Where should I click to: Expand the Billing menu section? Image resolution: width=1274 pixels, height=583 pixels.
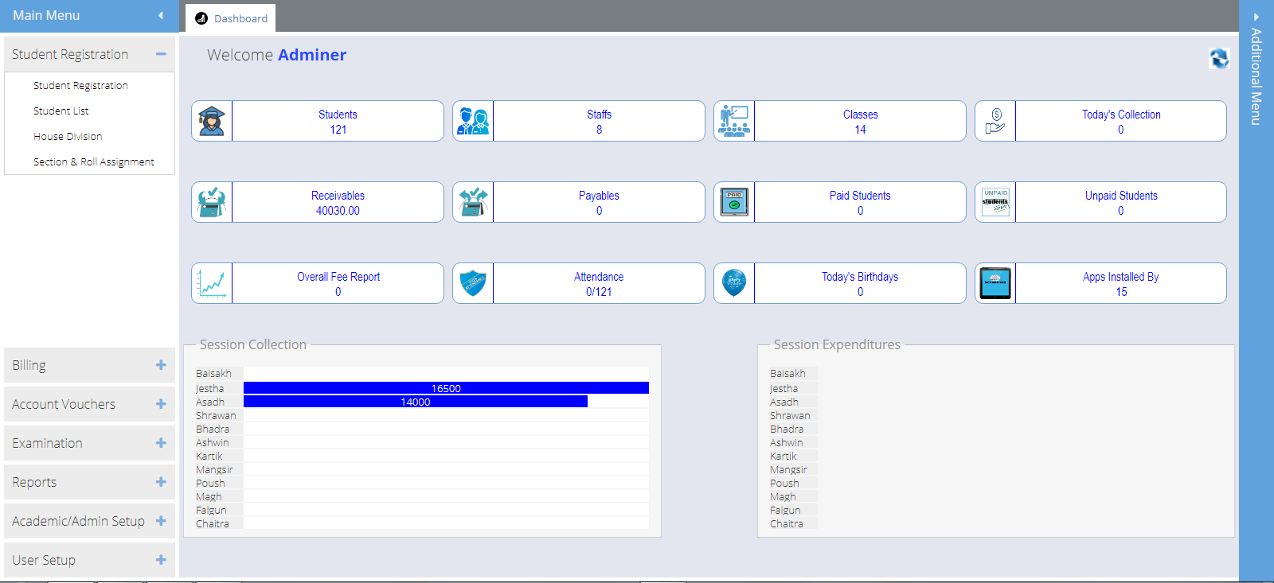point(161,365)
